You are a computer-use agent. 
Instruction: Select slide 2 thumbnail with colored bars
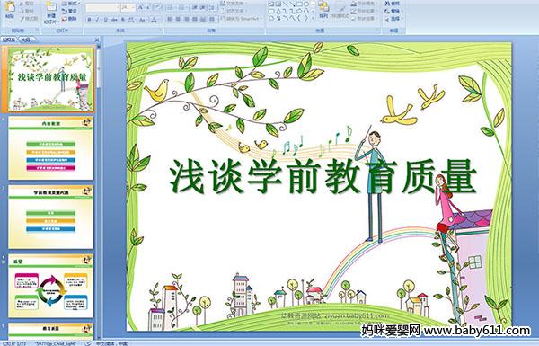(50, 148)
